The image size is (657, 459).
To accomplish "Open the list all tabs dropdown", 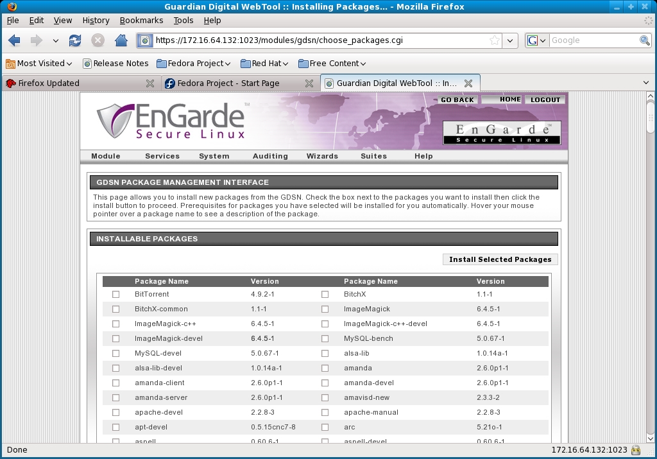I will click(x=645, y=83).
